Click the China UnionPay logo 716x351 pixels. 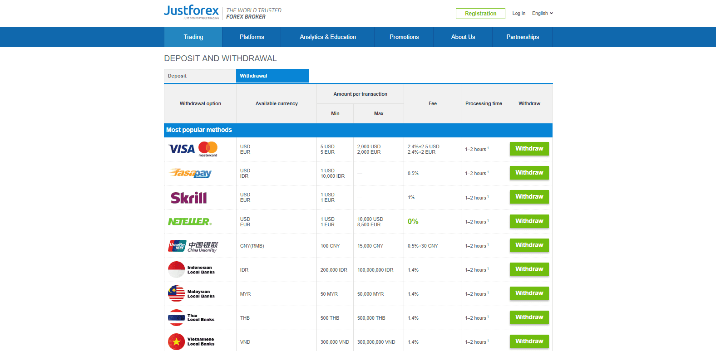pyautogui.click(x=193, y=246)
